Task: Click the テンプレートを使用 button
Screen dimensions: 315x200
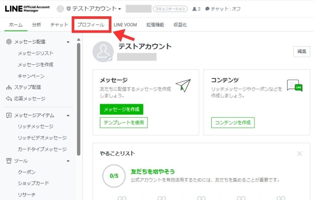Action: tap(124, 123)
